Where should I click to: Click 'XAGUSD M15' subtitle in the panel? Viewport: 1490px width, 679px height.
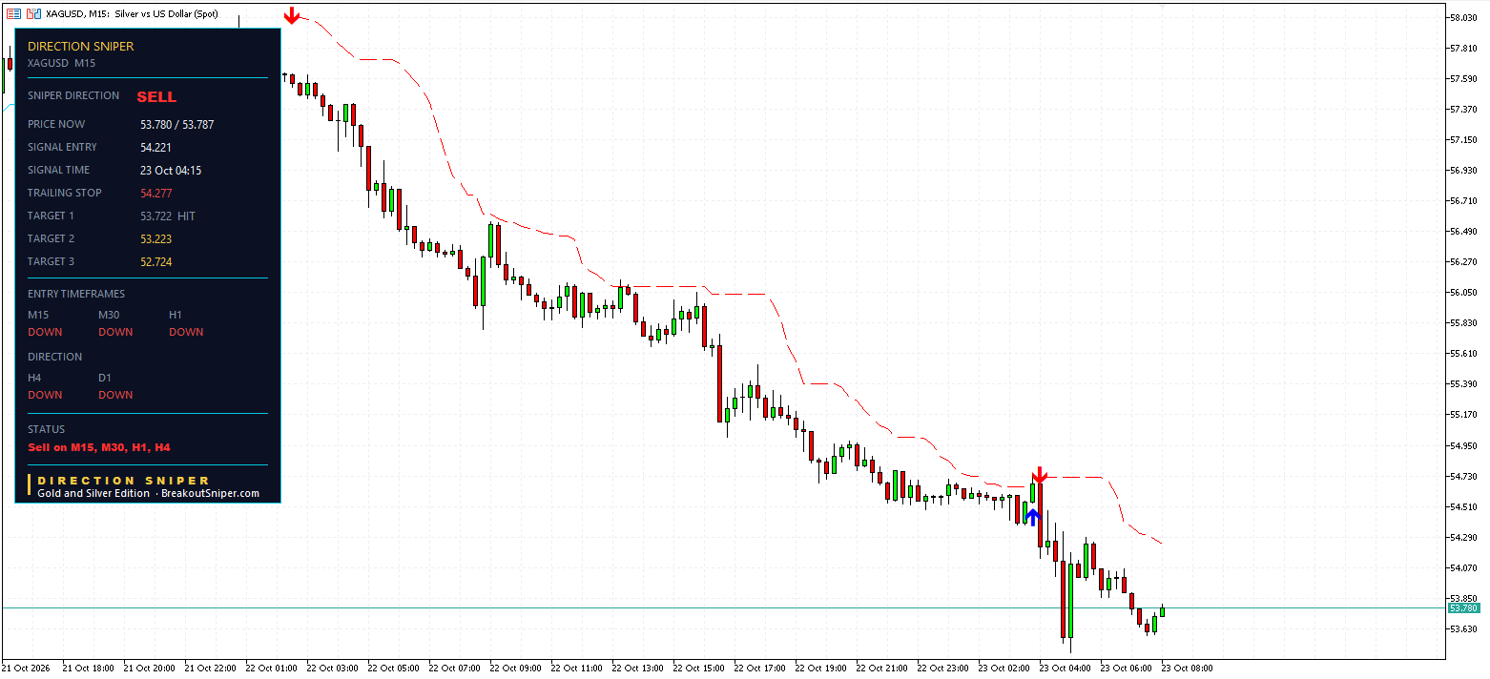[x=61, y=63]
